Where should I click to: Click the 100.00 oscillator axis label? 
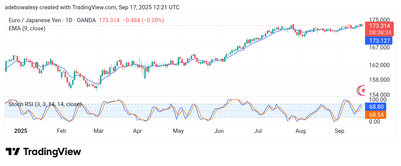pyautogui.click(x=377, y=100)
